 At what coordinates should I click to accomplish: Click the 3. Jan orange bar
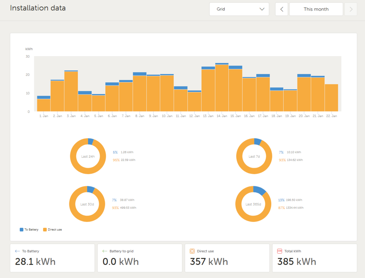click(x=71, y=91)
